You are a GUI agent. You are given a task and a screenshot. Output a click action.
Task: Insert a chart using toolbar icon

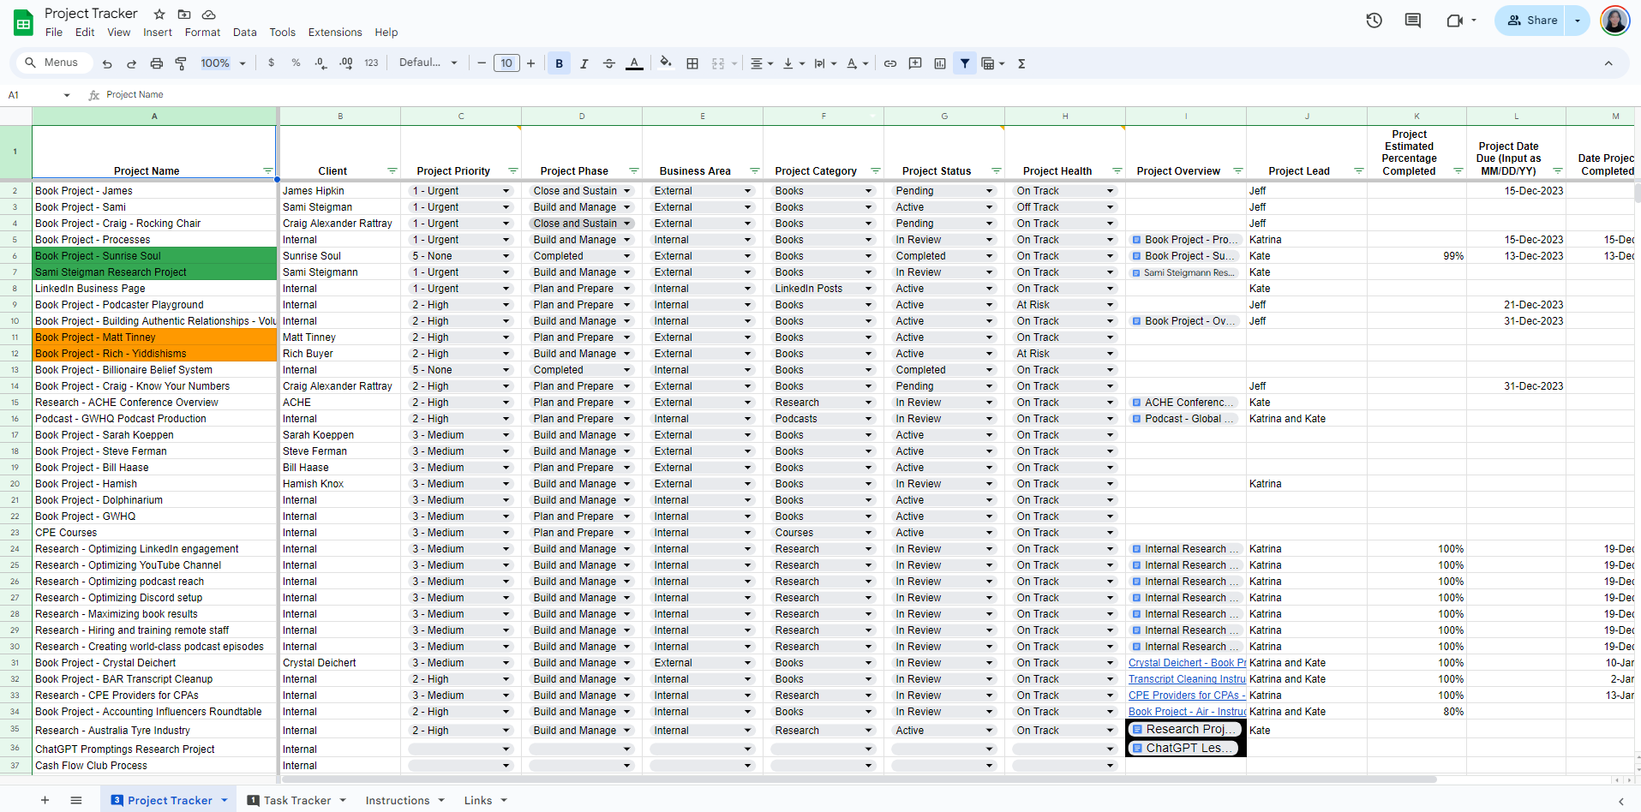click(x=940, y=63)
